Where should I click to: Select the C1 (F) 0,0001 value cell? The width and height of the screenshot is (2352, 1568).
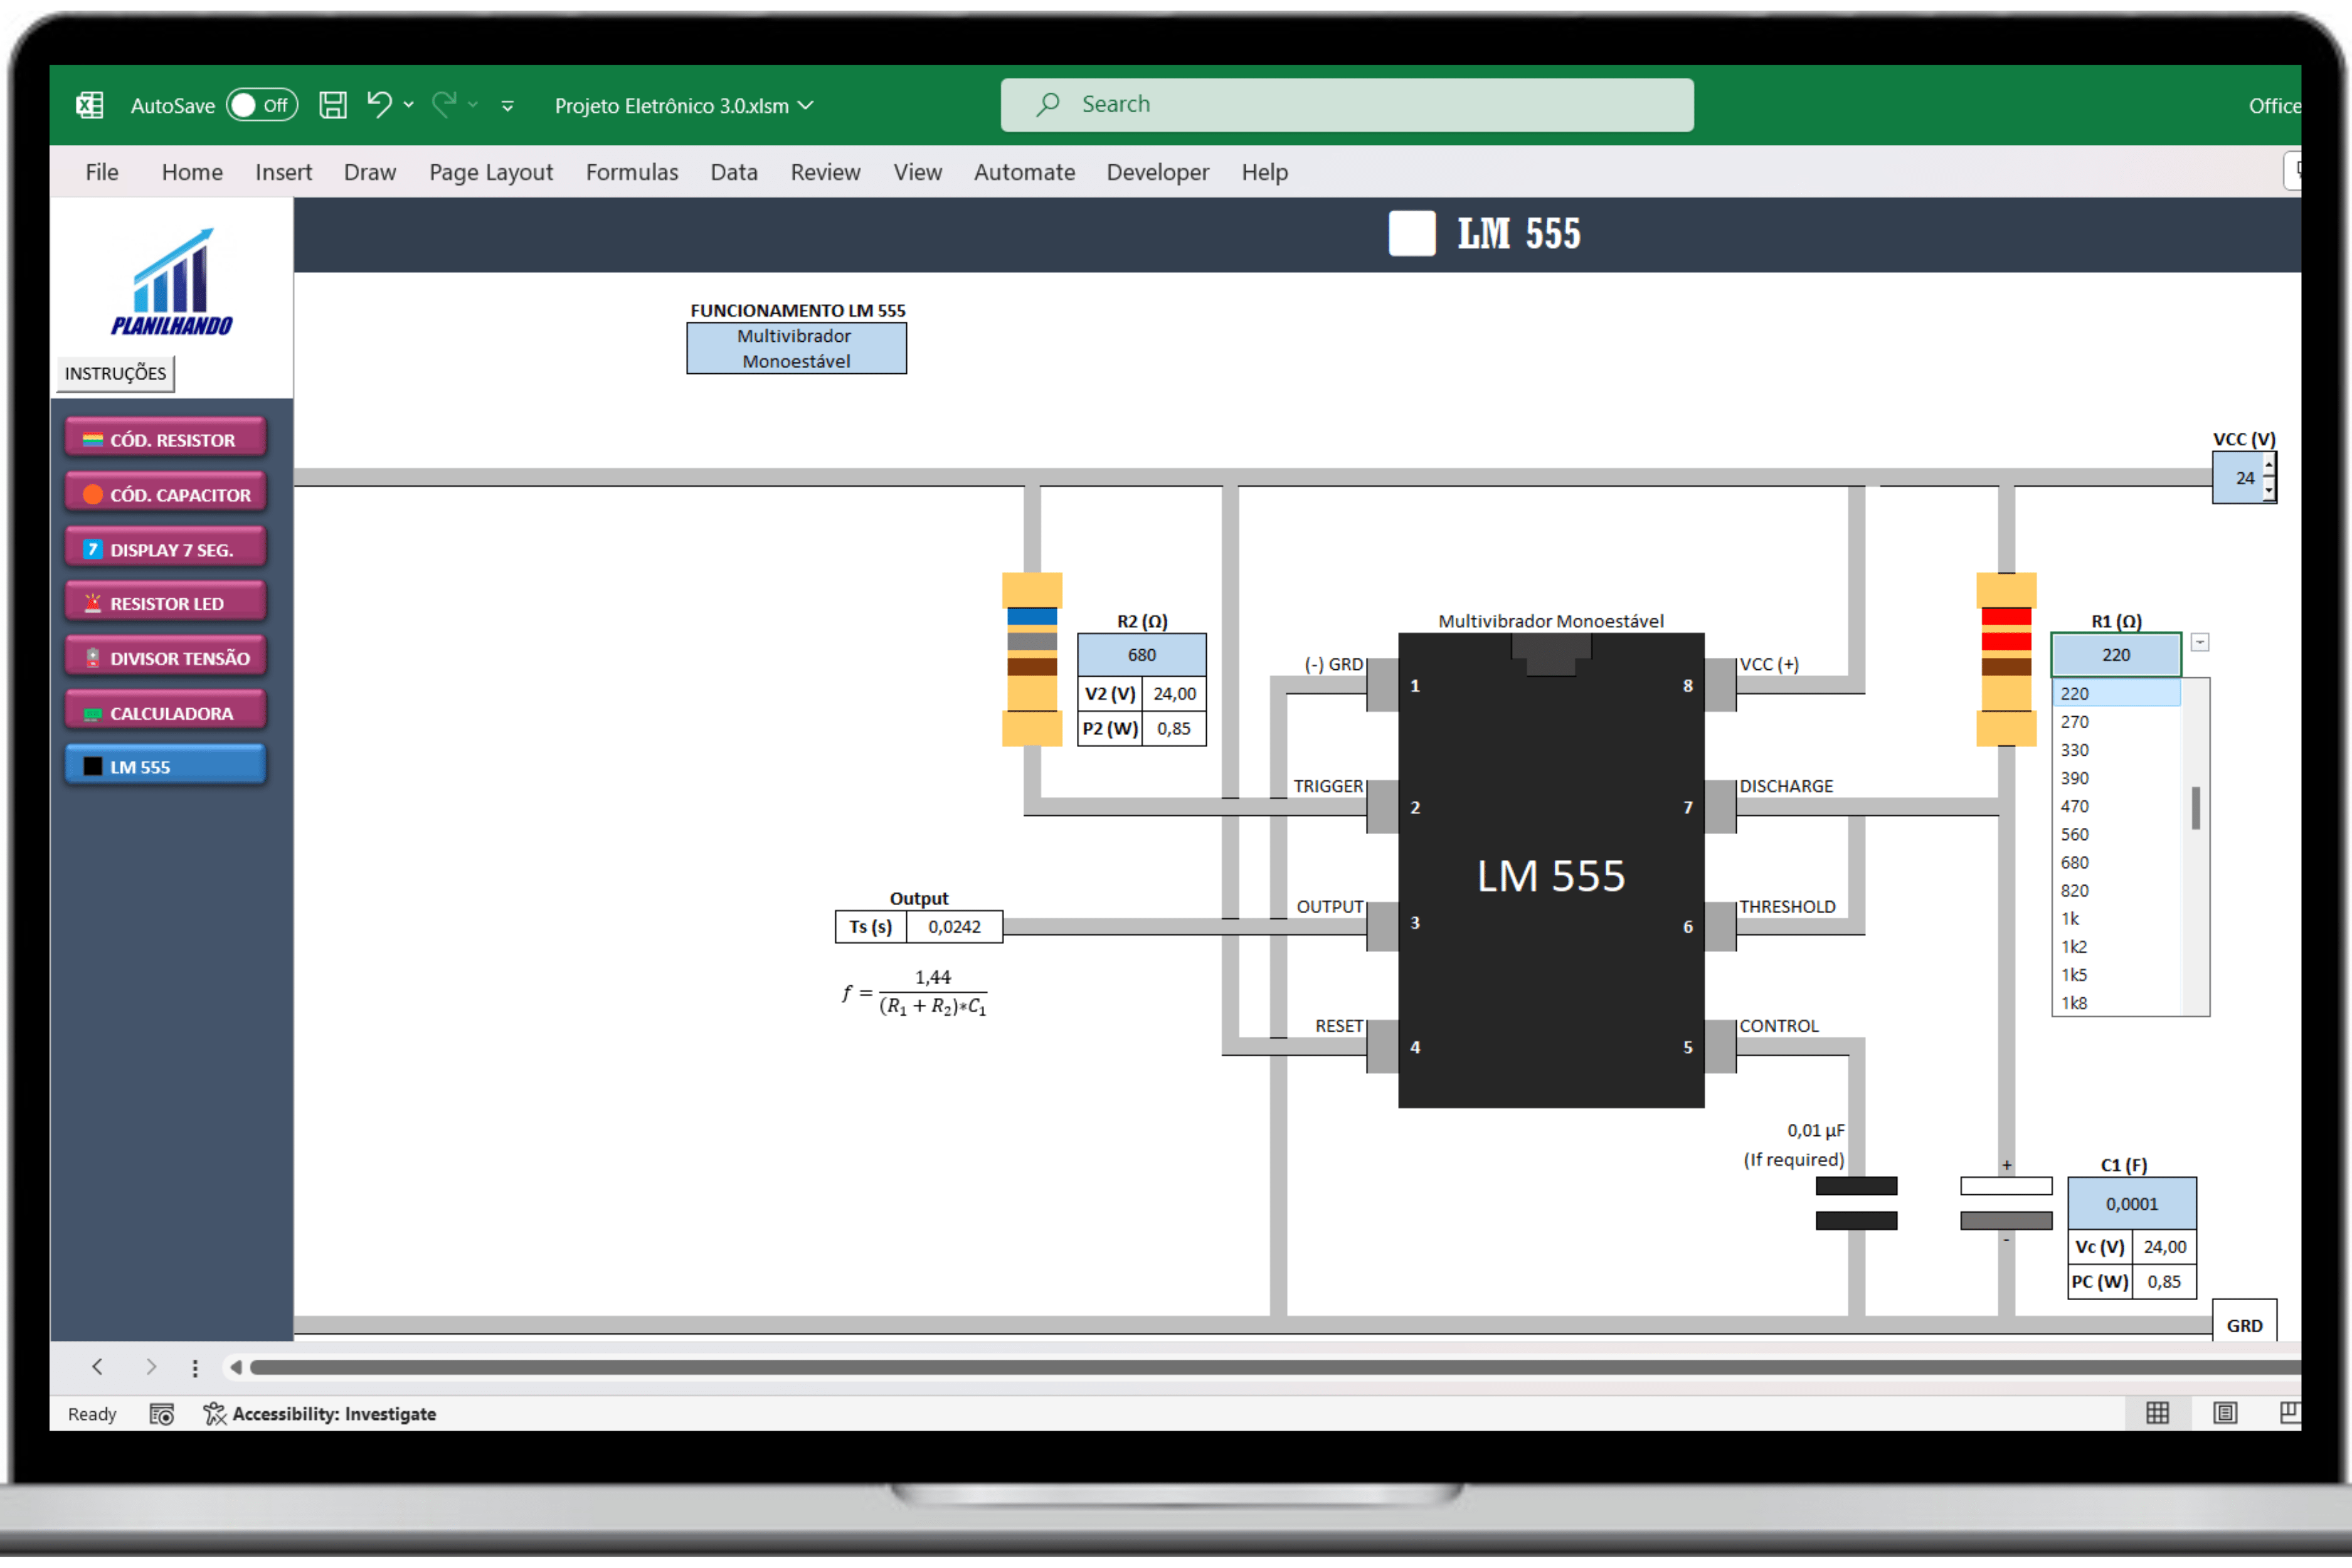coord(2131,1204)
